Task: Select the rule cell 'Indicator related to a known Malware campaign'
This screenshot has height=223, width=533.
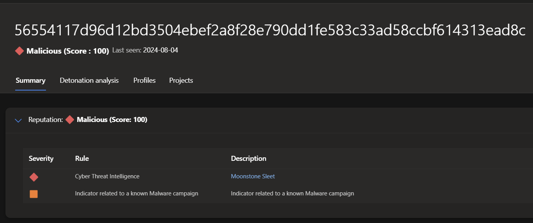Action: point(137,193)
